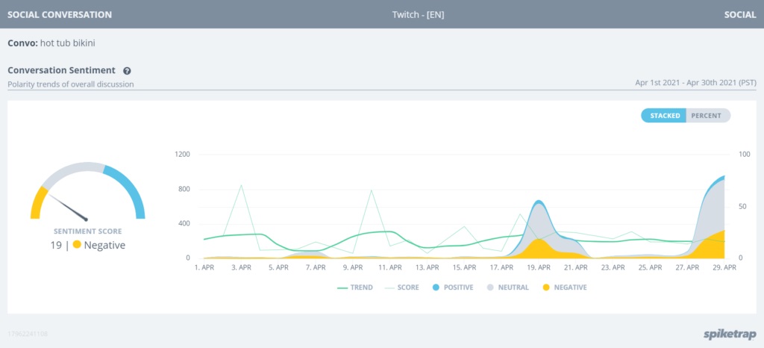
Task: Click the Conversation Sentiment help icon
Action: (127, 71)
